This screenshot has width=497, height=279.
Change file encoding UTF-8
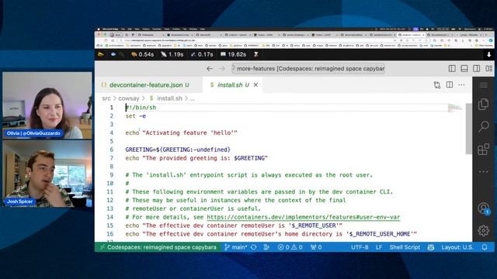pos(360,247)
